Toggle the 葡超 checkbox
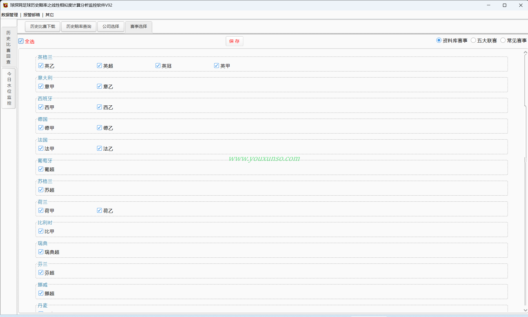 [41, 169]
